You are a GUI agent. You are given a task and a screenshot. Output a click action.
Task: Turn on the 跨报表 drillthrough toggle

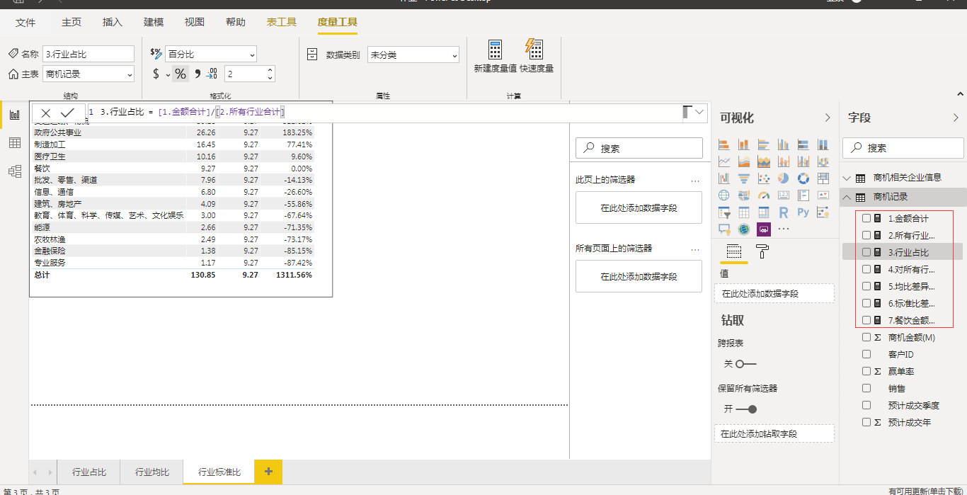pyautogui.click(x=746, y=364)
